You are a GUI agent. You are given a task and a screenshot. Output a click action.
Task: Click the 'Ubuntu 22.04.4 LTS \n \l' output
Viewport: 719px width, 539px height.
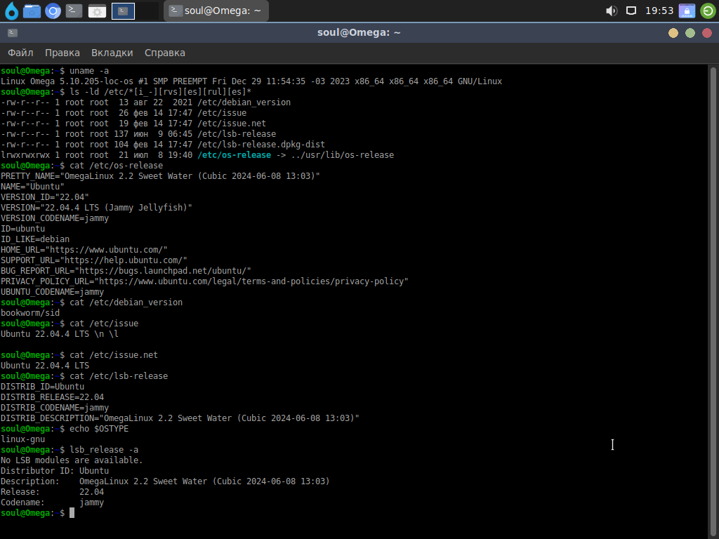tap(60, 335)
